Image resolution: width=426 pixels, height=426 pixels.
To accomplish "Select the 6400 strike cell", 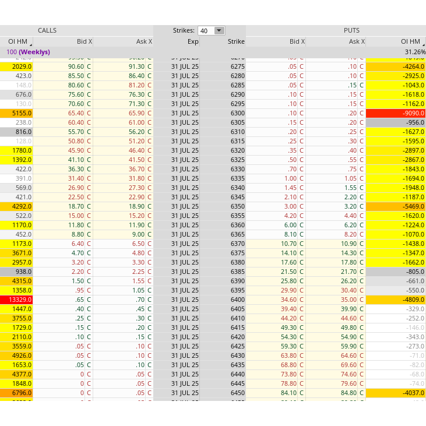I will (x=223, y=300).
